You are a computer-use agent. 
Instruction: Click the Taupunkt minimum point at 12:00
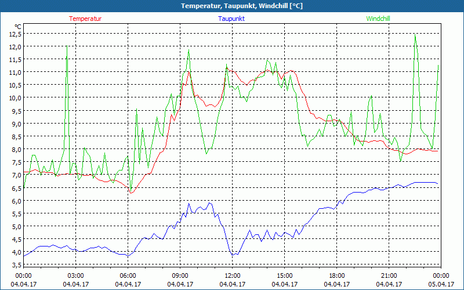[233, 255]
